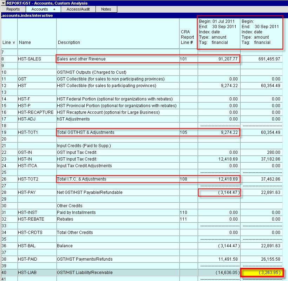
Task: Select the 01 Jul 2011 period column header
Action: (x=218, y=32)
